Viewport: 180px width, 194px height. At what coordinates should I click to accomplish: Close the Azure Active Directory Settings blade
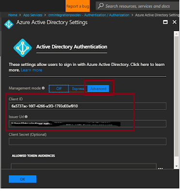pyautogui.click(x=174, y=22)
